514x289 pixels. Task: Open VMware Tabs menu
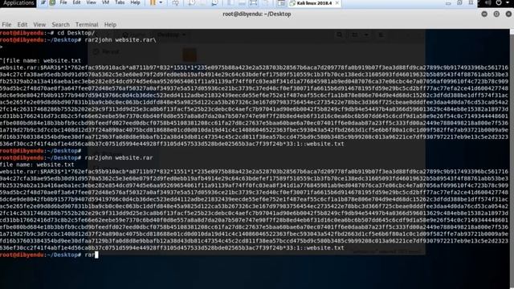point(120,2)
